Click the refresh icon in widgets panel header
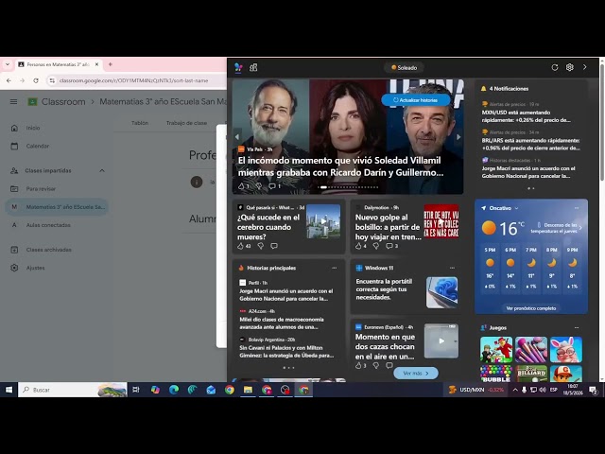 pos(555,67)
